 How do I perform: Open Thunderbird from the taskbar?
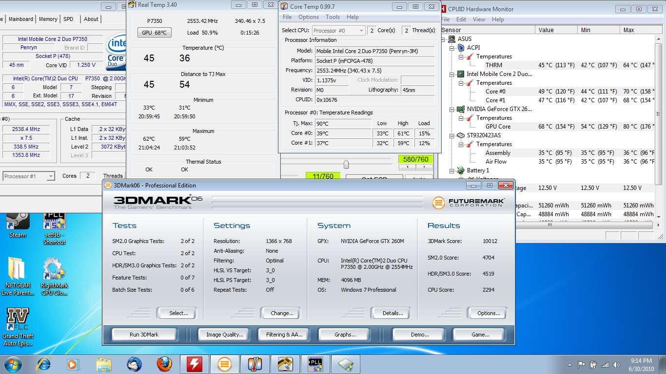click(x=134, y=364)
